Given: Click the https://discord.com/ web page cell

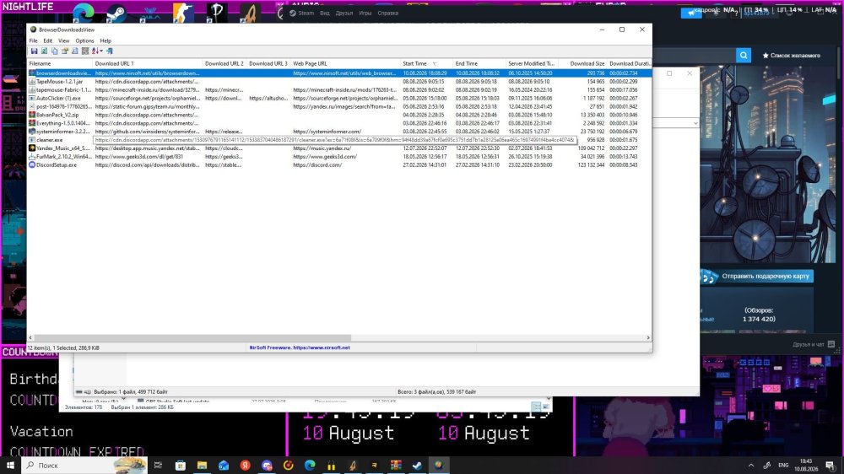Looking at the screenshot, I should [x=317, y=165].
